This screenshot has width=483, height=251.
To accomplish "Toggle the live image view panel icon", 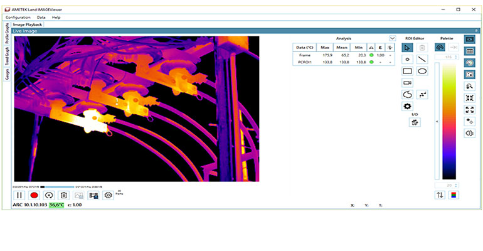I will 469,40.
